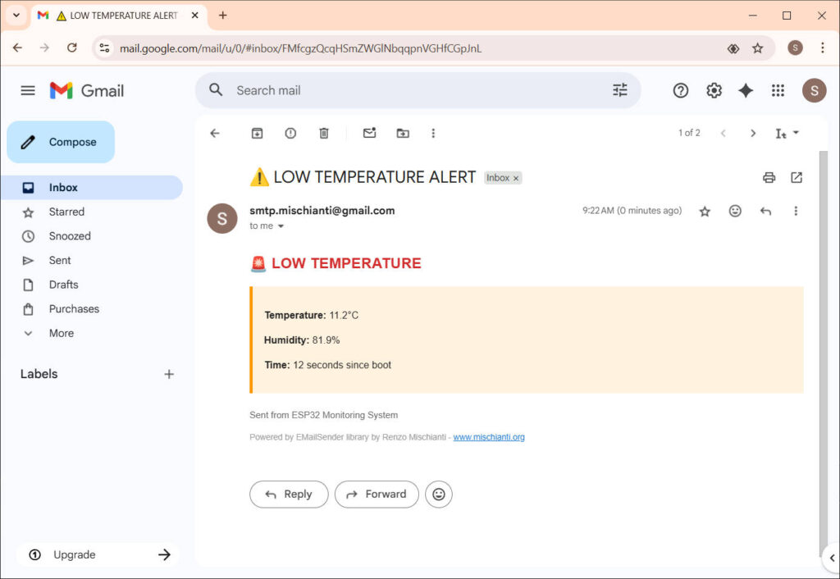
Task: Reply to the temperature alert email
Action: (289, 494)
